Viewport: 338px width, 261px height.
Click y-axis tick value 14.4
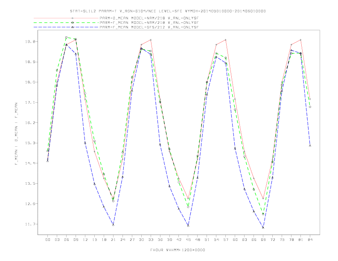pyautogui.click(x=29, y=163)
